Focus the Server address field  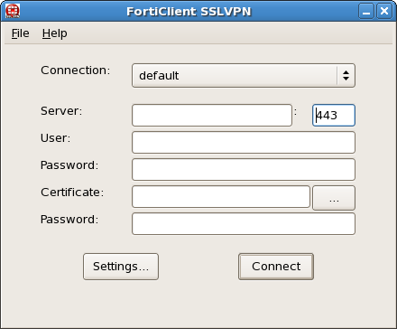pos(212,116)
